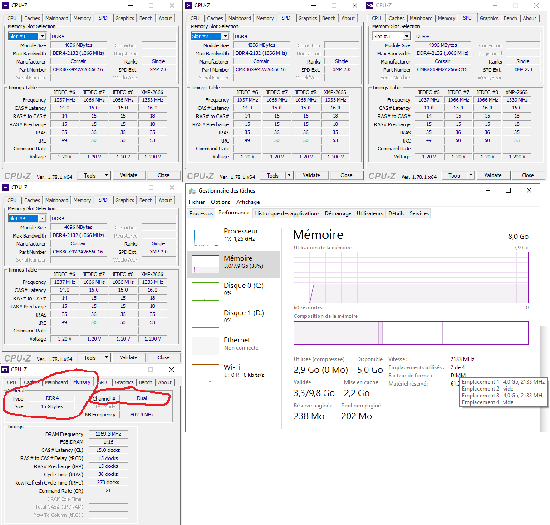Screen dimensions: 550x525
Task: Click Vitesse 2133 MHz value
Action: pos(462,359)
